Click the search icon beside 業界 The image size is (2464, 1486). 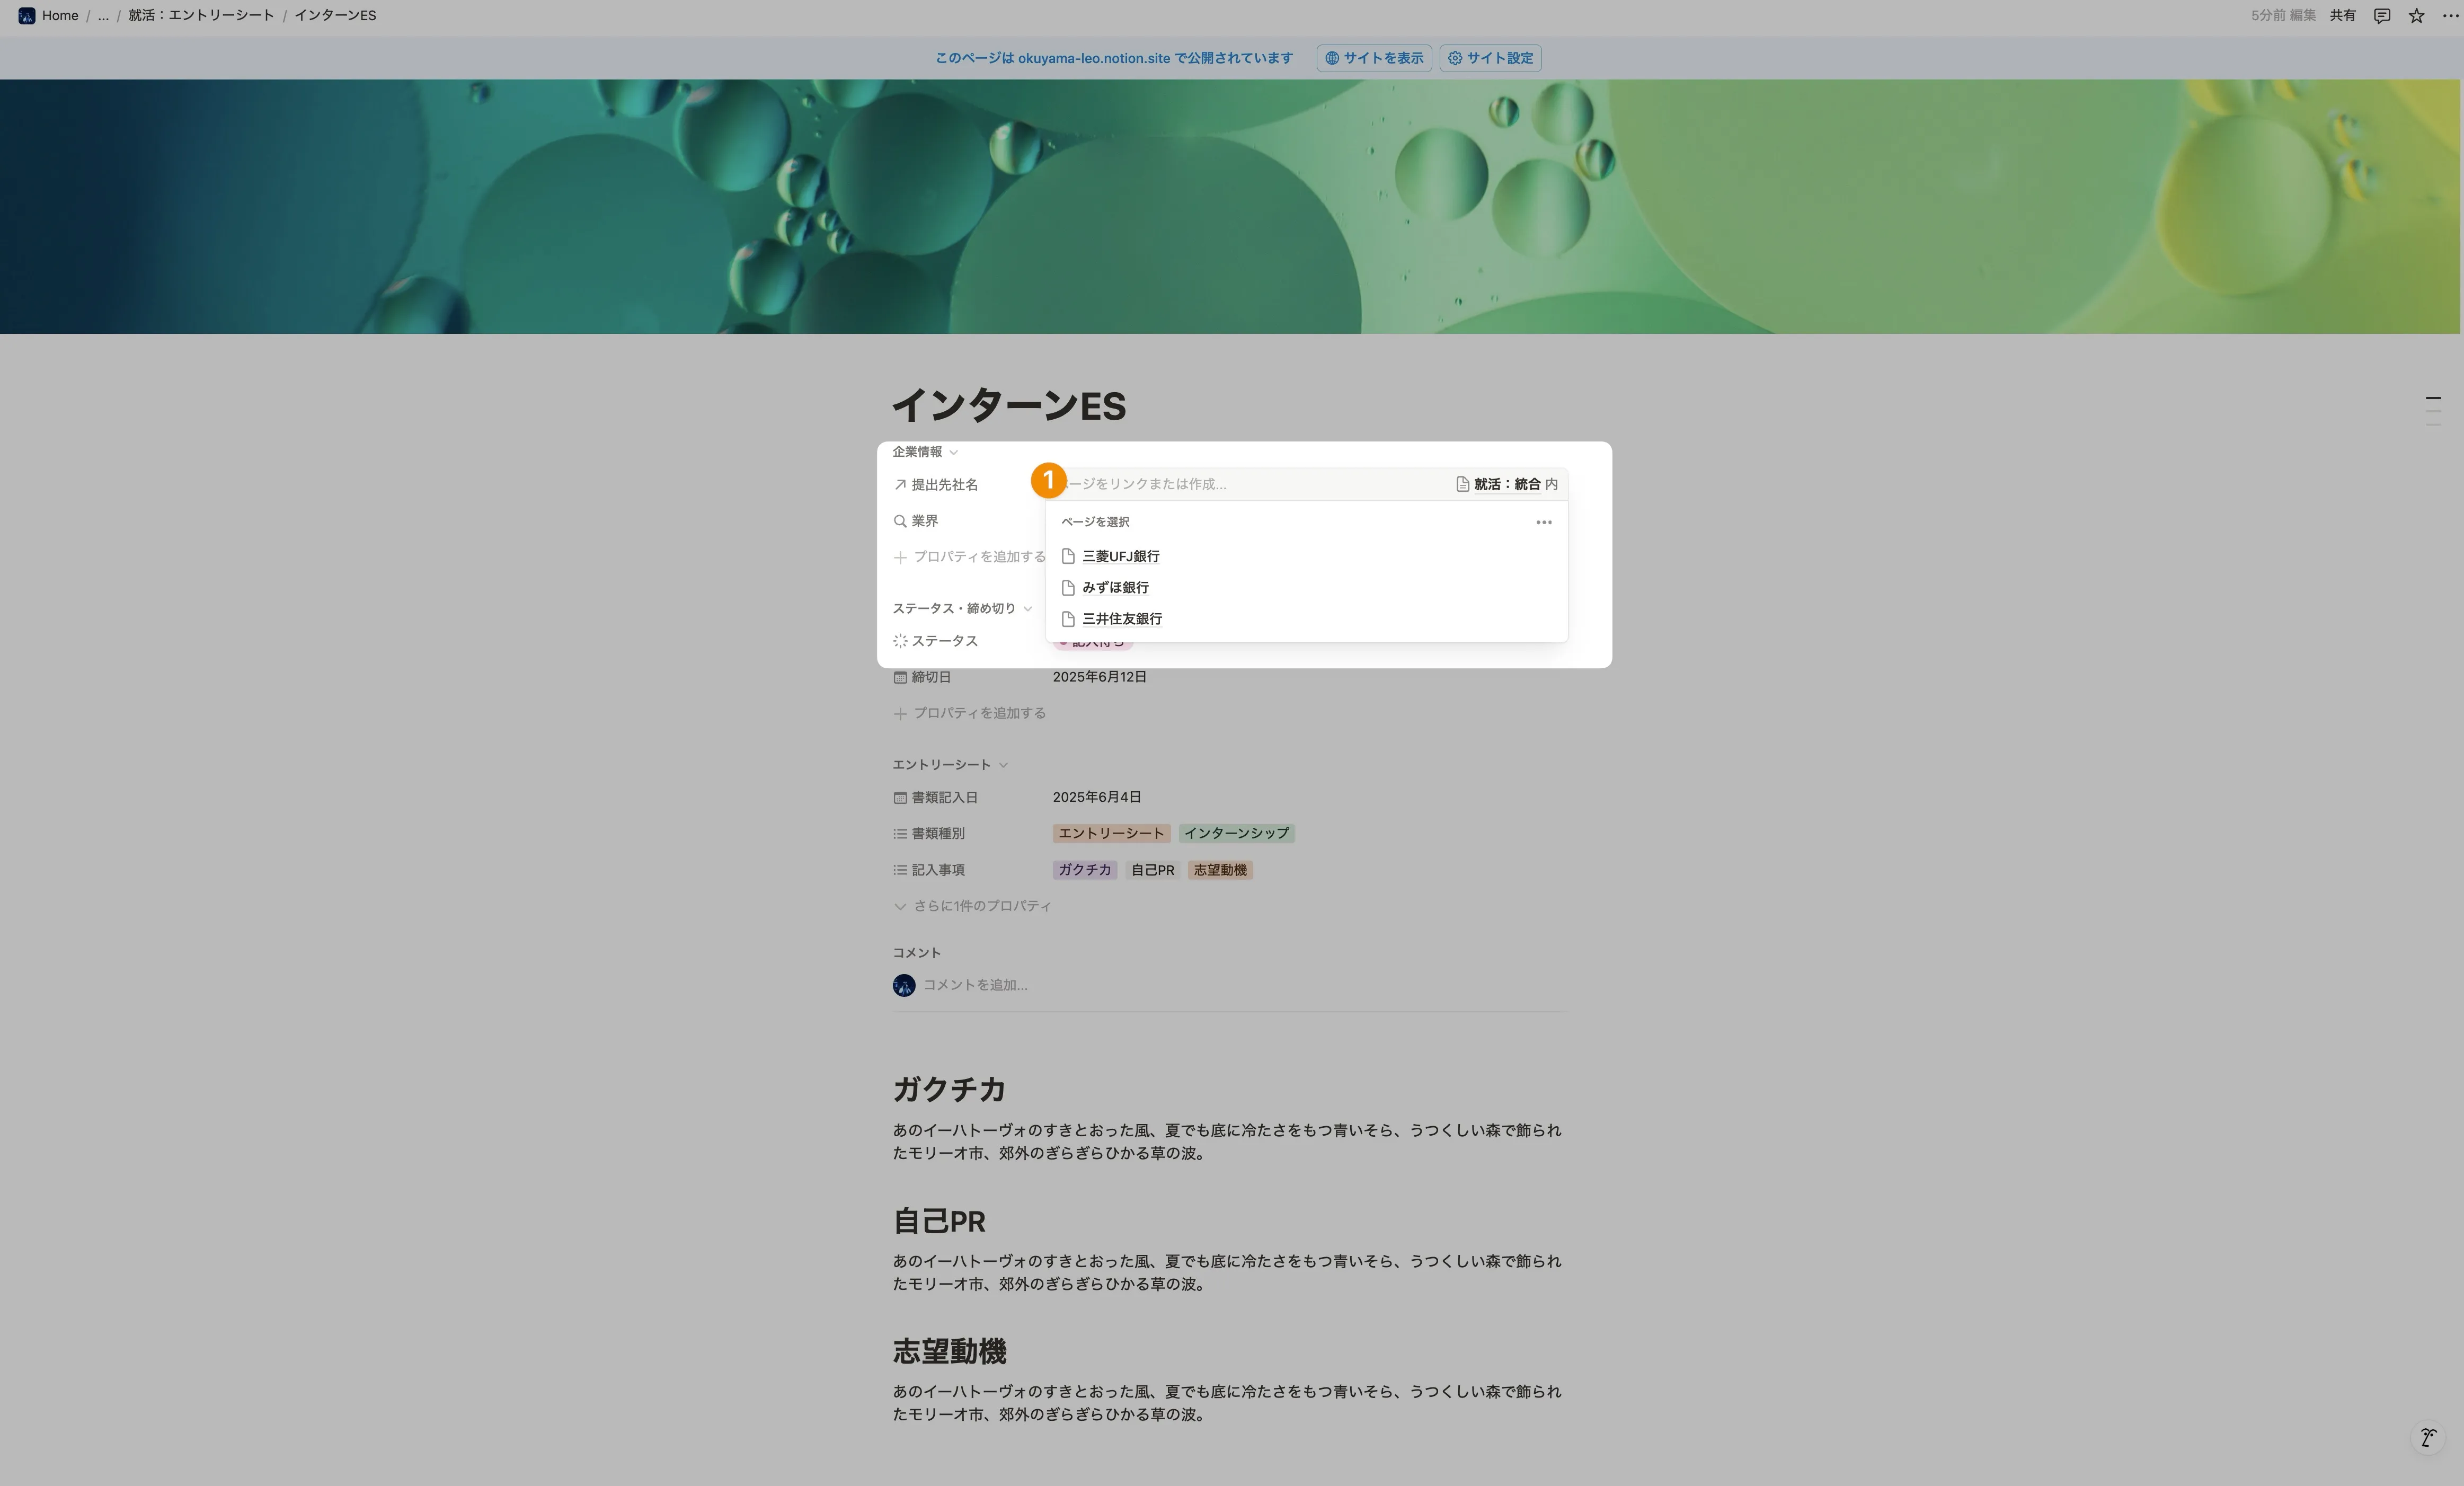901,520
